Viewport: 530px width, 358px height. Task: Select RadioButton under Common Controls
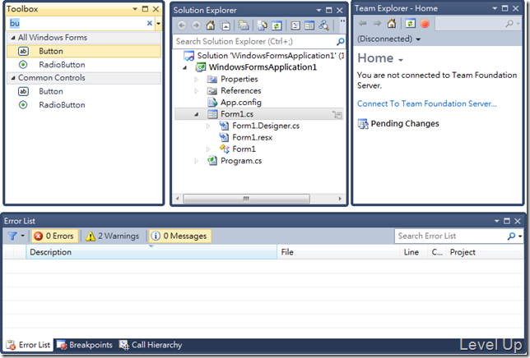(84, 105)
